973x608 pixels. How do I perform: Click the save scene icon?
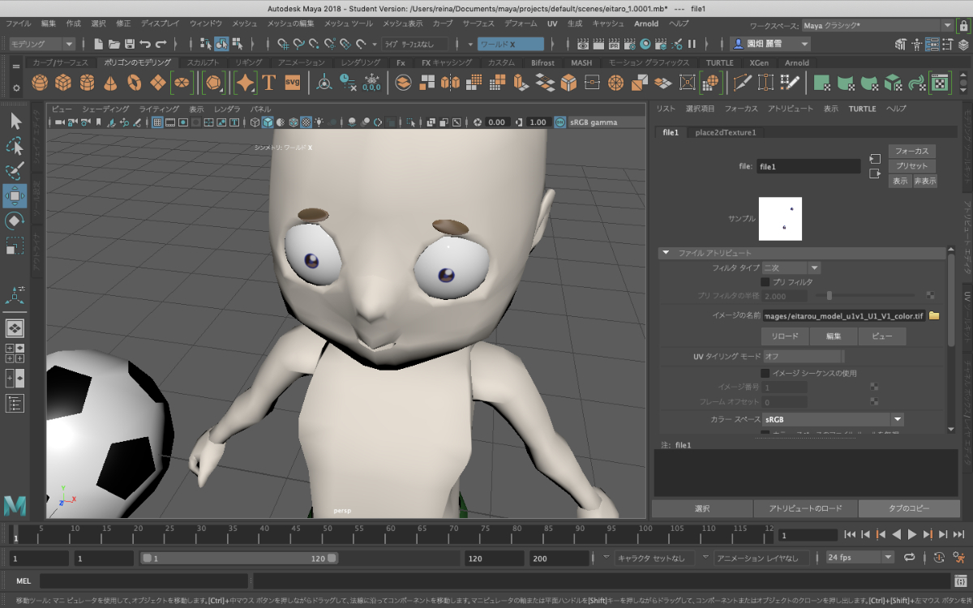pyautogui.click(x=130, y=44)
